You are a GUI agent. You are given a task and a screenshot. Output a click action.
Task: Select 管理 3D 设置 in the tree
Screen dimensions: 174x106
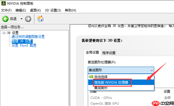pos(22,41)
